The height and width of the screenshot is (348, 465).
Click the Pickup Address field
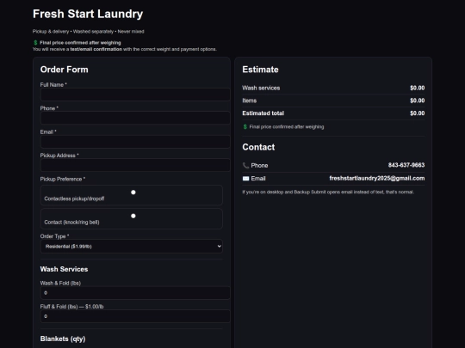pos(135,165)
